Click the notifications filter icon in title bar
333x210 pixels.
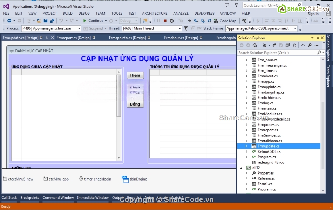click(x=236, y=5)
